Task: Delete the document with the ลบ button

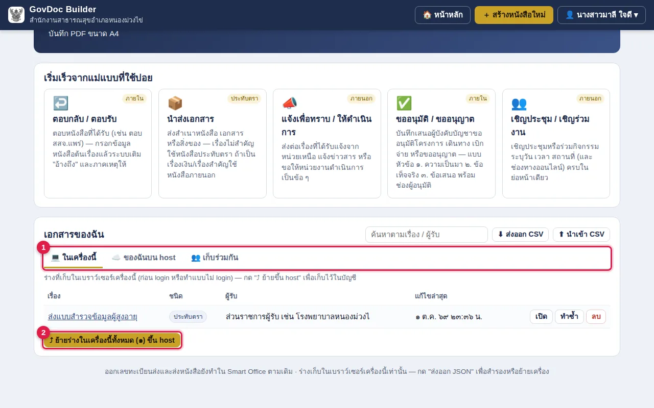Action: pos(596,317)
